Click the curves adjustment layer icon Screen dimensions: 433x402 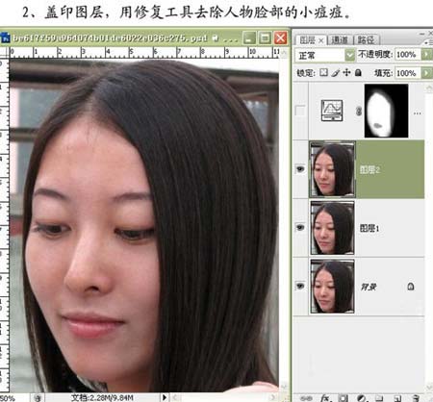[332, 111]
